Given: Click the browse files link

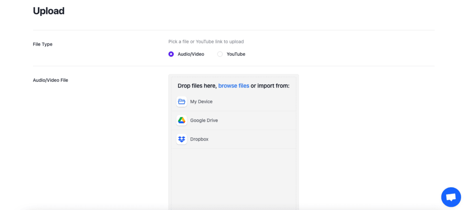Looking at the screenshot, I should coord(234,86).
